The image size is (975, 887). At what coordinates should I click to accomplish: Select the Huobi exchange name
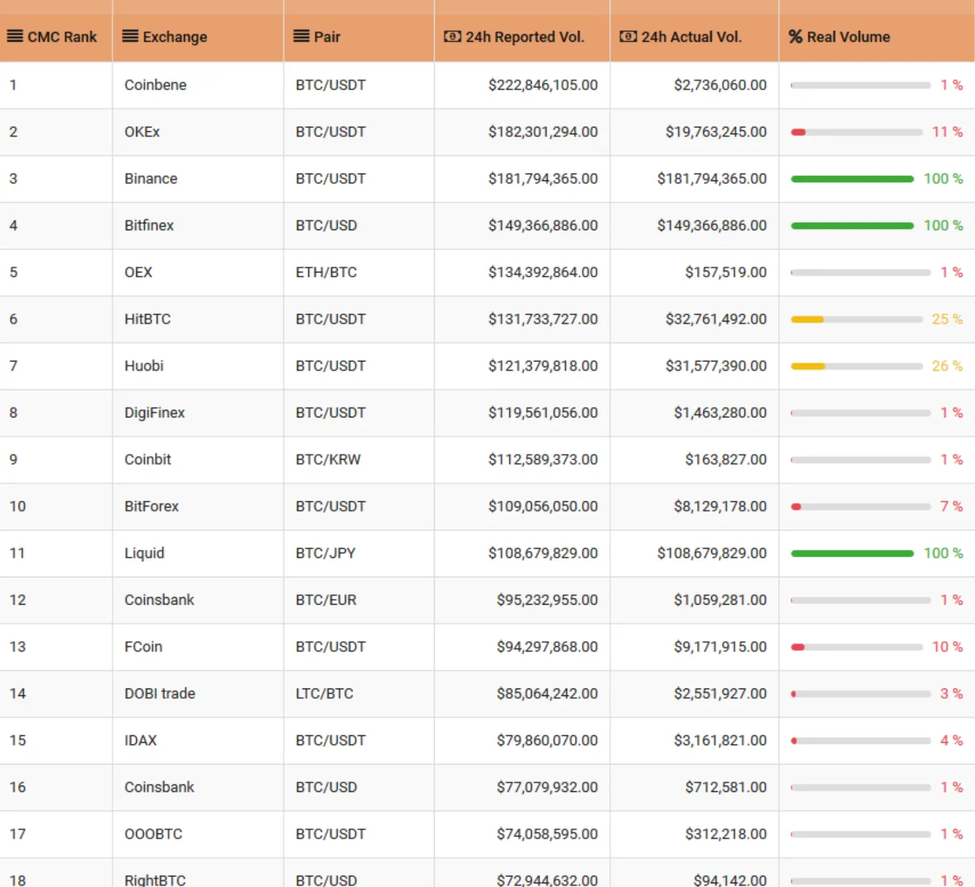tap(144, 366)
